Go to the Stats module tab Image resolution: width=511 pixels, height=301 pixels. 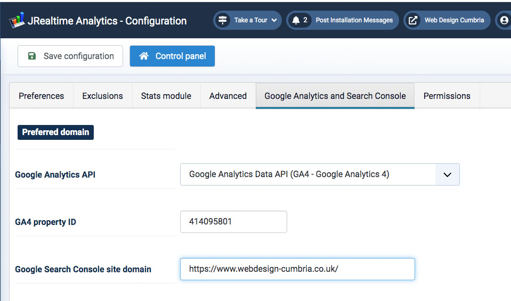coord(166,96)
